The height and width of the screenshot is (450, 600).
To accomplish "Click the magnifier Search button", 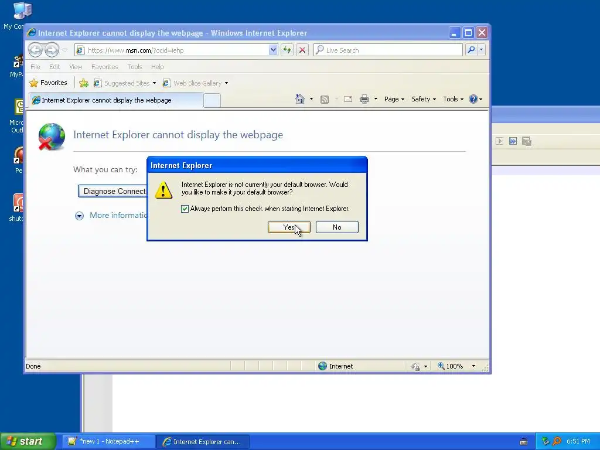I will [472, 50].
